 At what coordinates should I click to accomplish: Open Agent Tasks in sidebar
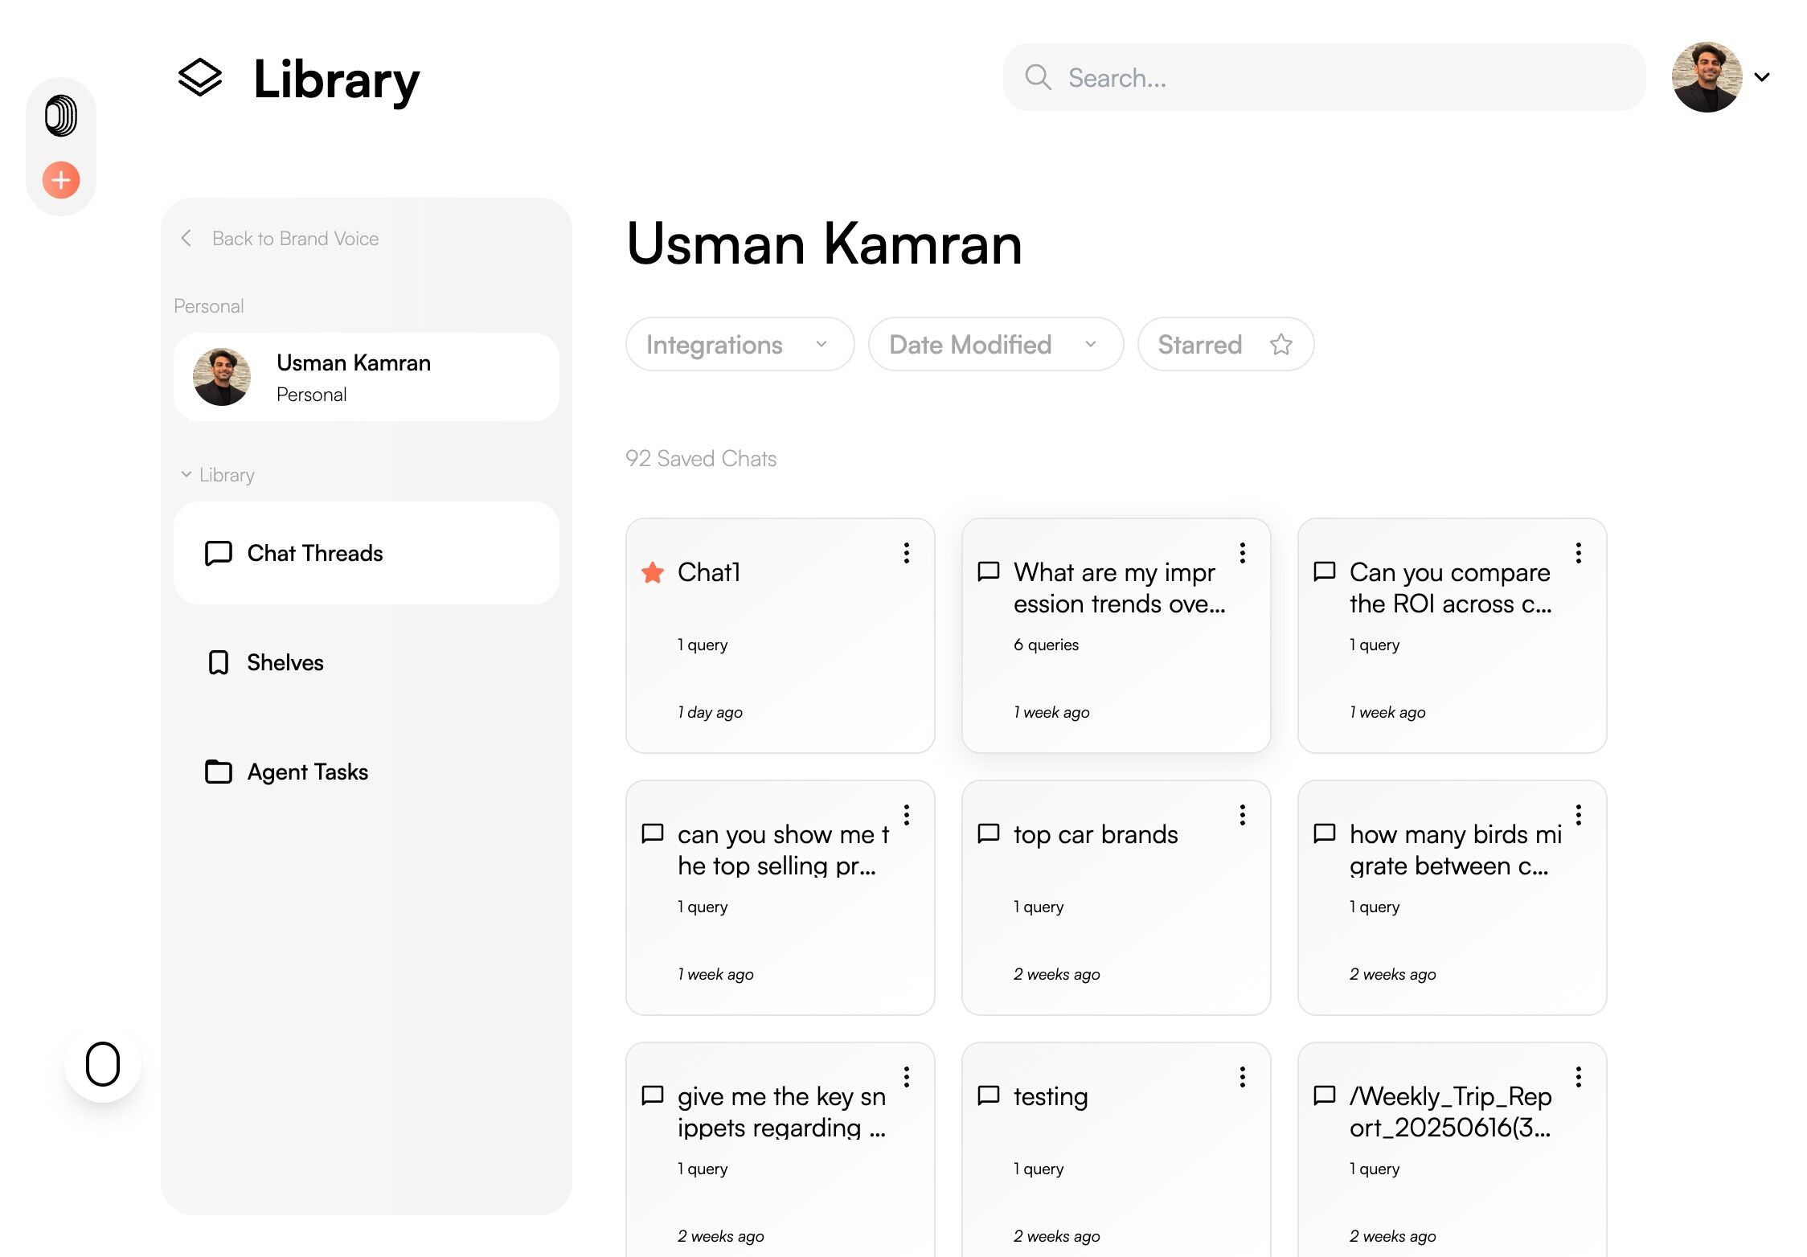coord(307,772)
